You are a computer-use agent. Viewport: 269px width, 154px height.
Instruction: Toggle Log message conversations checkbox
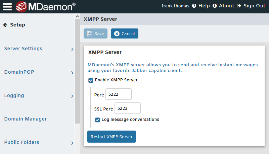97,120
